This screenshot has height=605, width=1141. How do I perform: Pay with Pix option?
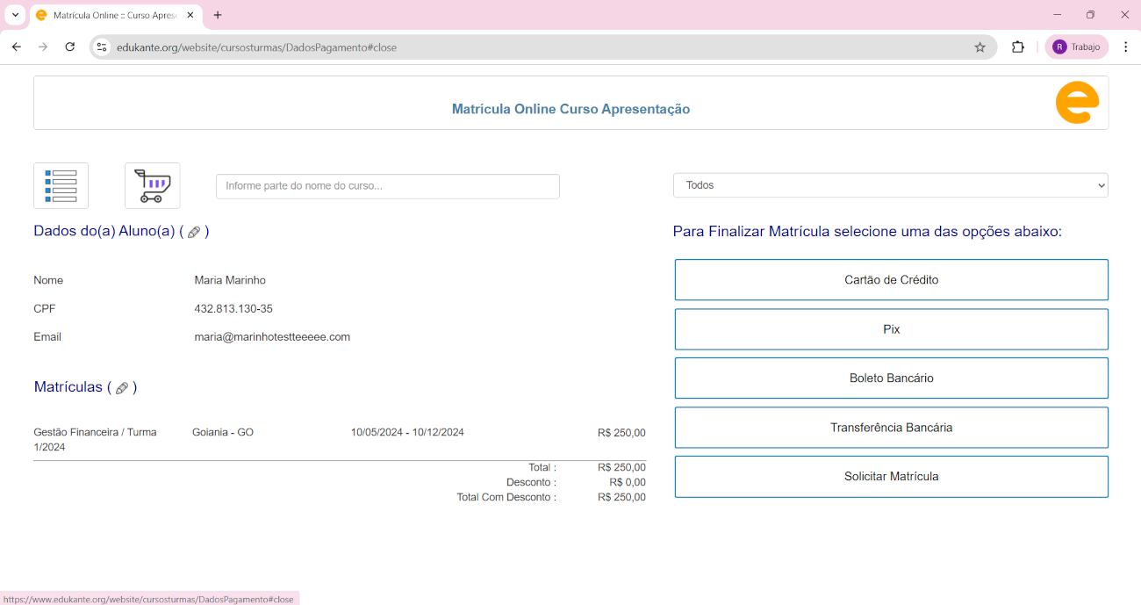coord(891,329)
